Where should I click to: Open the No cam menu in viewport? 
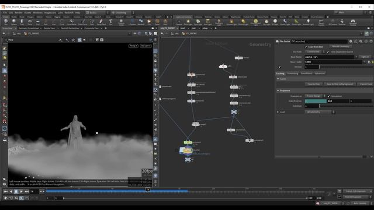(x=146, y=45)
